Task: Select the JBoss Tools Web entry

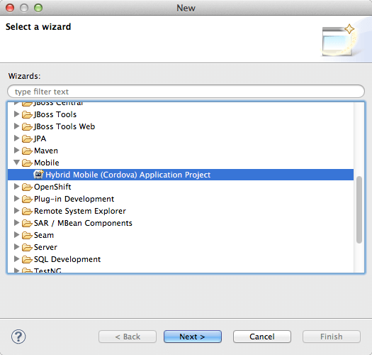Action: pos(64,126)
